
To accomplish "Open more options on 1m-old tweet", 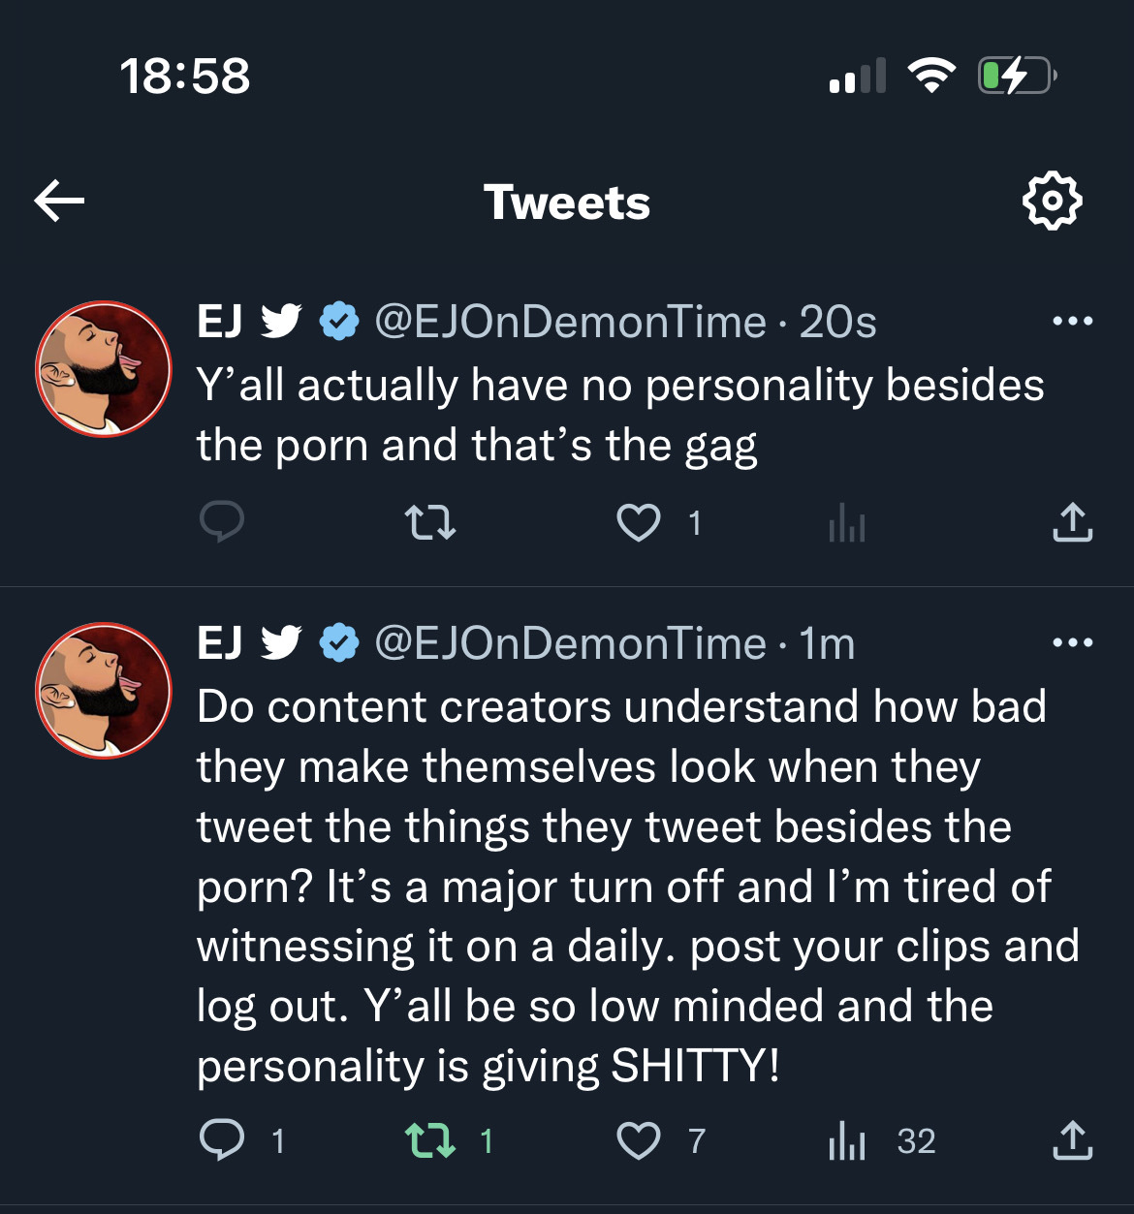I will click(x=1072, y=642).
